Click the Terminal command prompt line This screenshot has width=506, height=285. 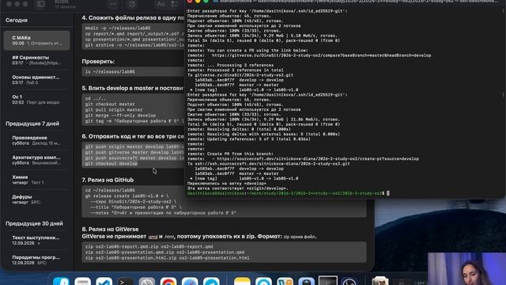coord(288,193)
